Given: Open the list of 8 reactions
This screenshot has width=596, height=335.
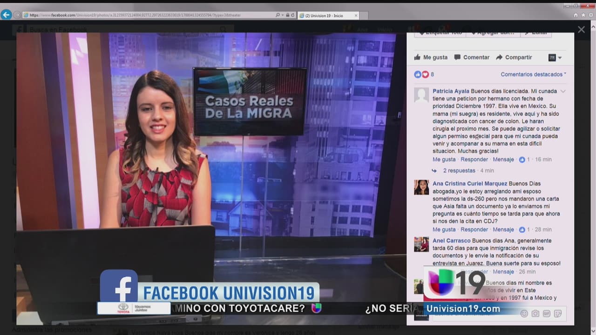Looking at the screenshot, I should pyautogui.click(x=432, y=74).
